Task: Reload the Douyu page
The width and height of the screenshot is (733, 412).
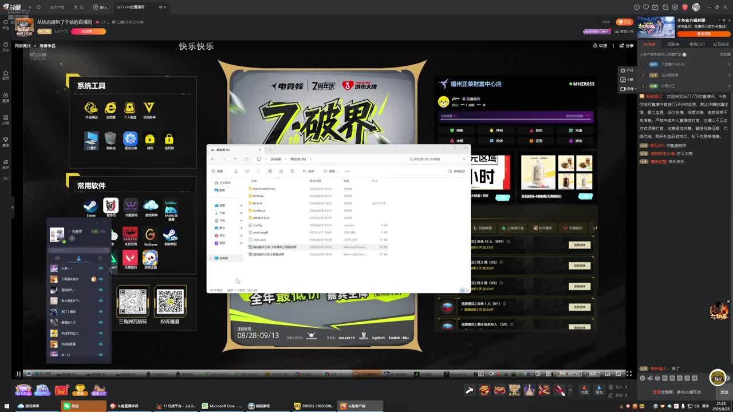Action: tap(38, 7)
